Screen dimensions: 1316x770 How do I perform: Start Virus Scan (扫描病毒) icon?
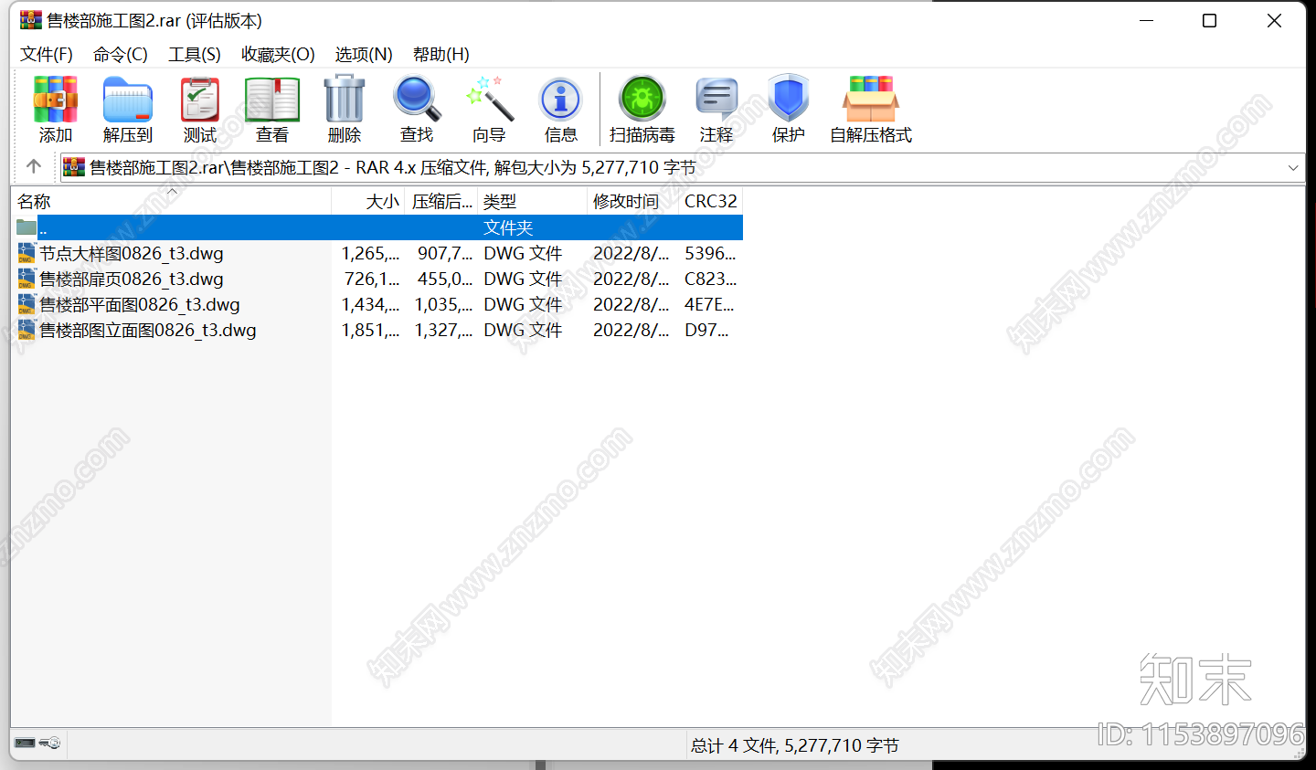pos(642,100)
